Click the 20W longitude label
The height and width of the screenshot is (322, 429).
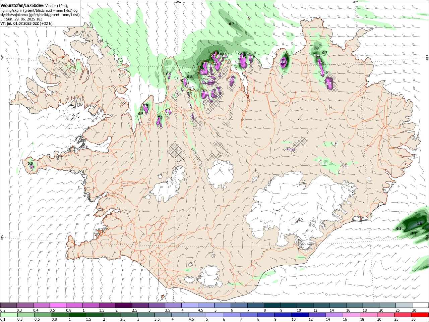pos(178,2)
